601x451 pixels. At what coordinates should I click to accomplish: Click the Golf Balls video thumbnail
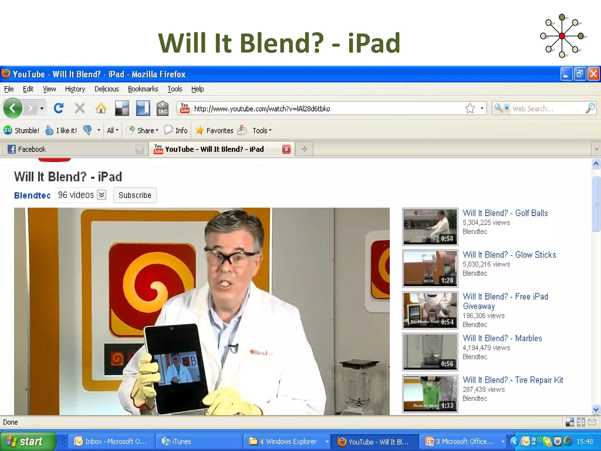(x=430, y=227)
